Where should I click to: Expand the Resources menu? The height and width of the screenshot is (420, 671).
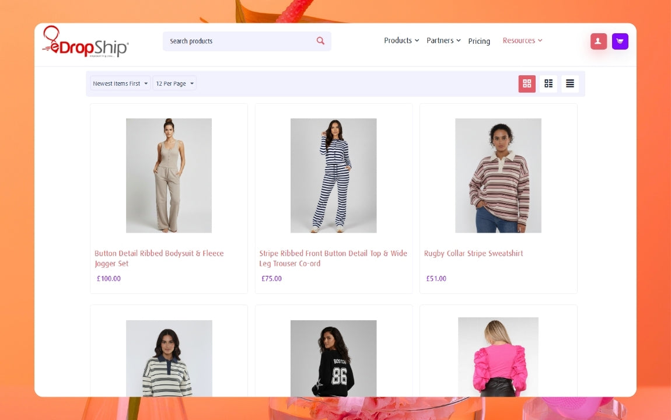coord(523,41)
